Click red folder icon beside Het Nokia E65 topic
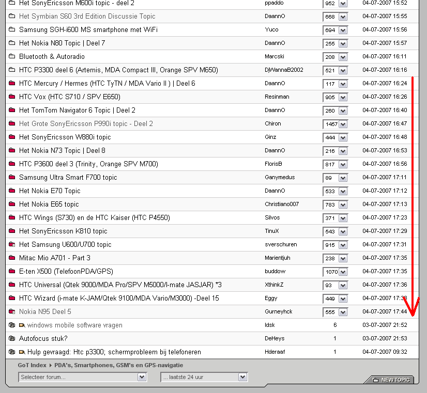Screen dimensions: 427x393 point(12,204)
